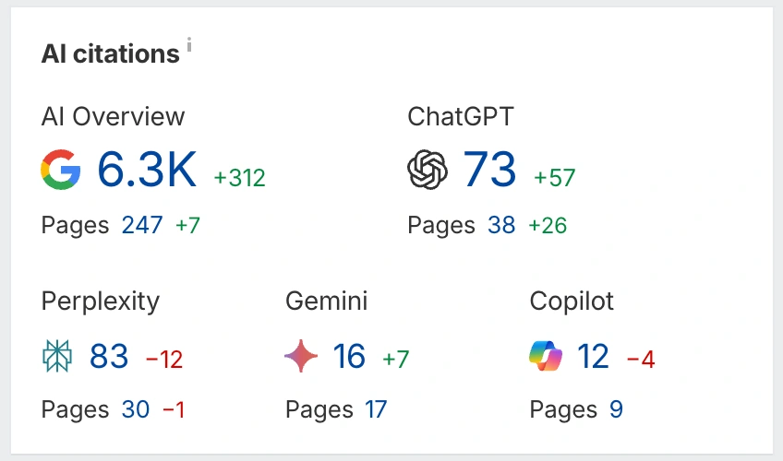Click the Perplexity logo icon
This screenshot has width=783, height=461.
pyautogui.click(x=57, y=356)
